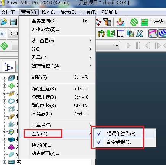Click the green toolpath icon left of combo

coord(4,46)
